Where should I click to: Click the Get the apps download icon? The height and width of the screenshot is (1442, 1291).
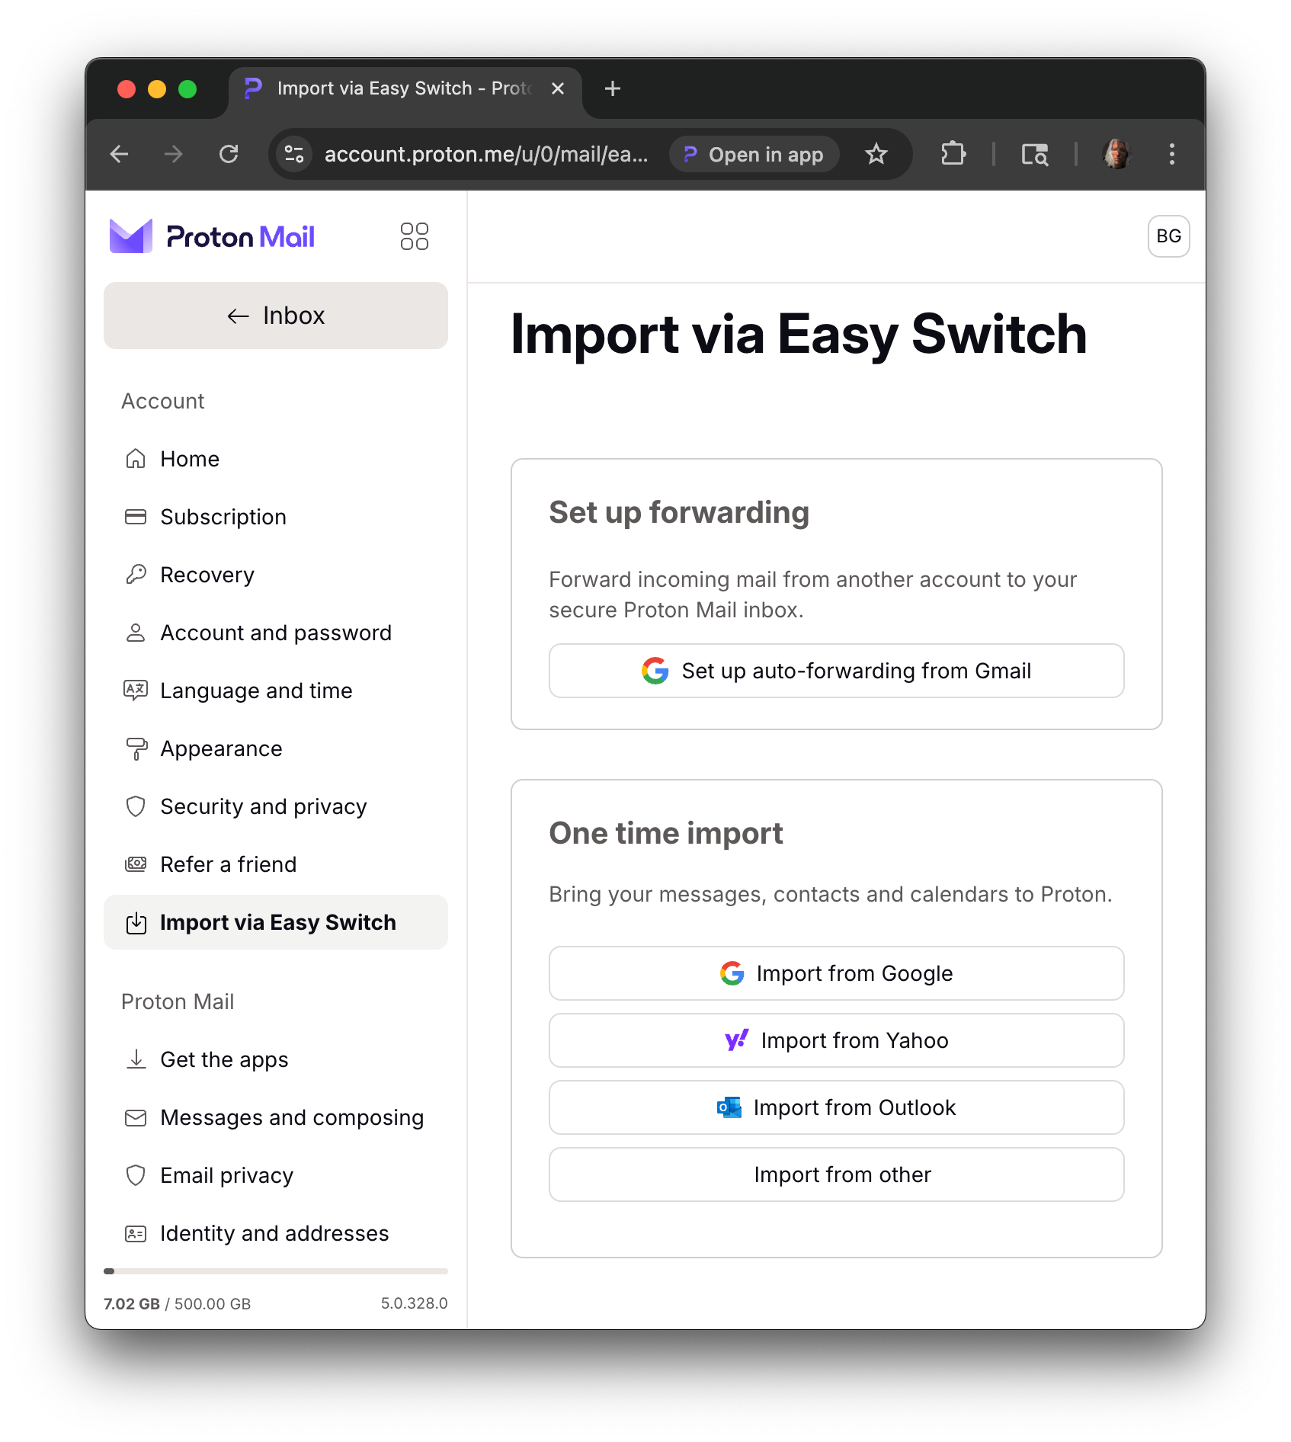click(136, 1059)
